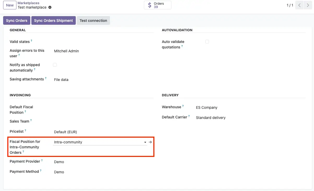Show help tooltip for Valid states
This screenshot has width=314, height=191.
[32, 41]
